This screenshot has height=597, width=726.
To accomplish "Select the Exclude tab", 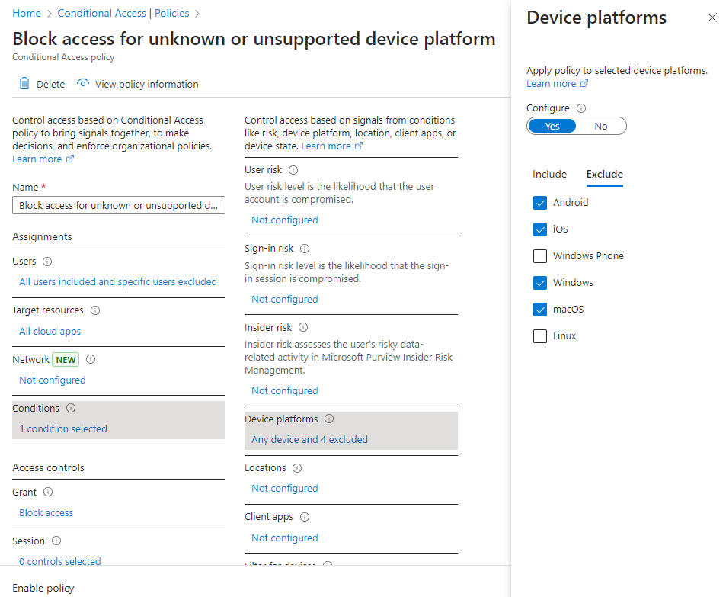I will point(604,175).
